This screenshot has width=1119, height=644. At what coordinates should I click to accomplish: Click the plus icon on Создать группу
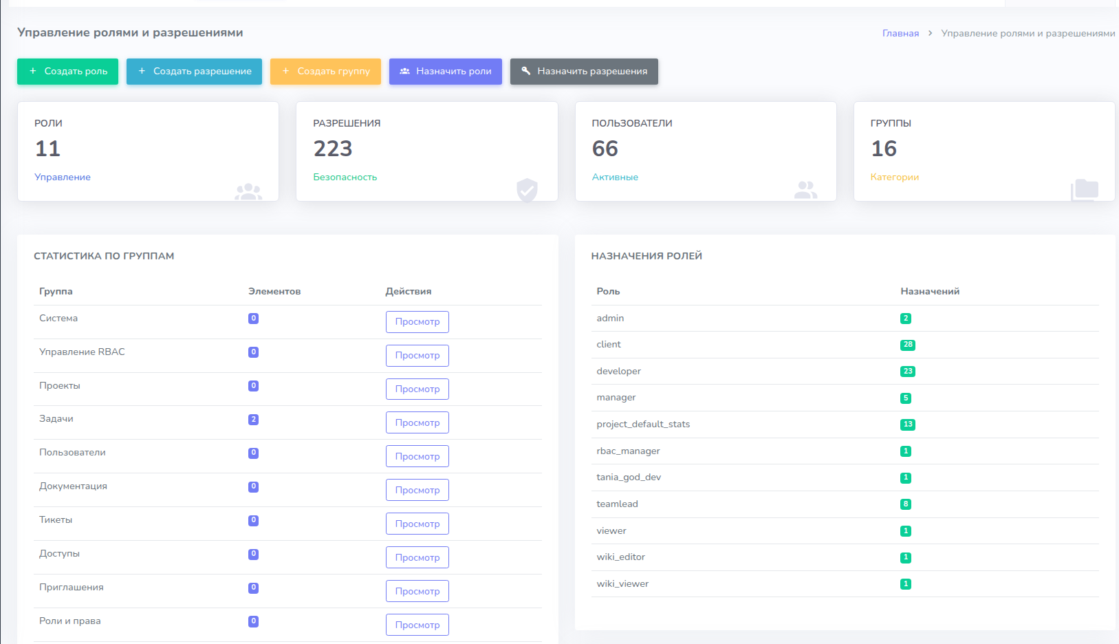point(285,71)
